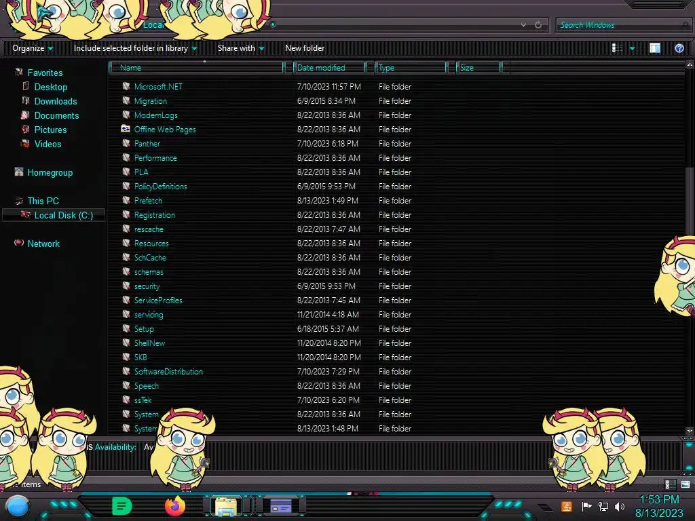Open Videos in navigation pane
This screenshot has width=695, height=521.
[48, 144]
